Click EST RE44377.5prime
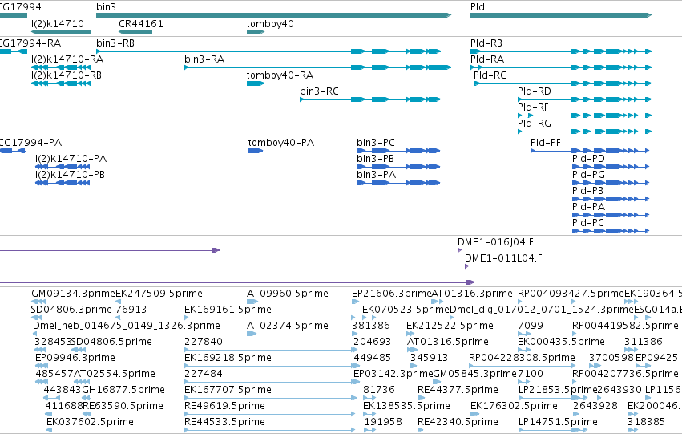682x434 pixels. tap(422, 399)
